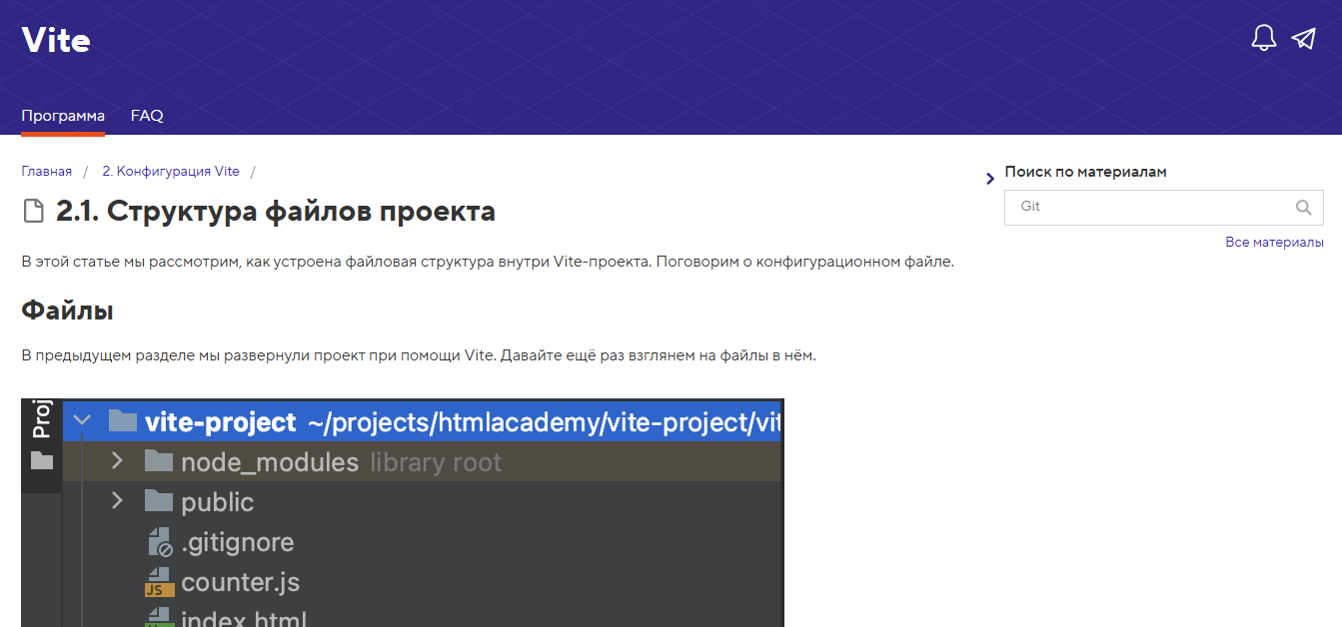Focus the materials search field with Git placeholder
Viewport: 1342px width, 627px height.
pyautogui.click(x=1164, y=207)
